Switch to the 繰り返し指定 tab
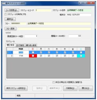The height and width of the screenshot is (100, 97). [x=31, y=45]
